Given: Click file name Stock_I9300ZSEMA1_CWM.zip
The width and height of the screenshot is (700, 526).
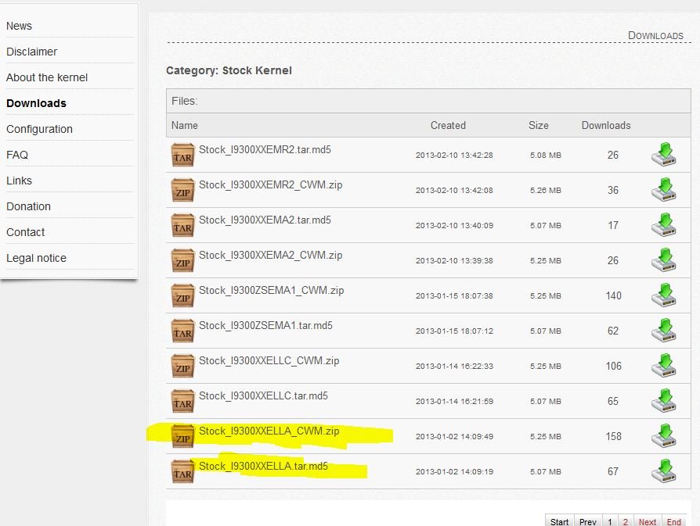Looking at the screenshot, I should click(x=272, y=291).
